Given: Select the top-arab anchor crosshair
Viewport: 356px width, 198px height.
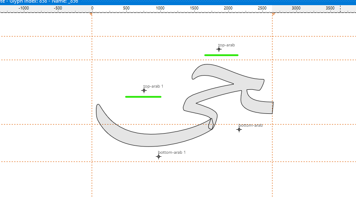Looking at the screenshot, I should coord(219,49).
